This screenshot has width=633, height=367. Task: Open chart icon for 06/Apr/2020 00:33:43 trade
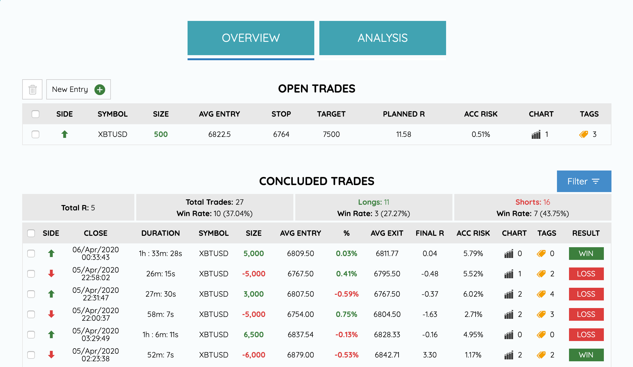[509, 254]
